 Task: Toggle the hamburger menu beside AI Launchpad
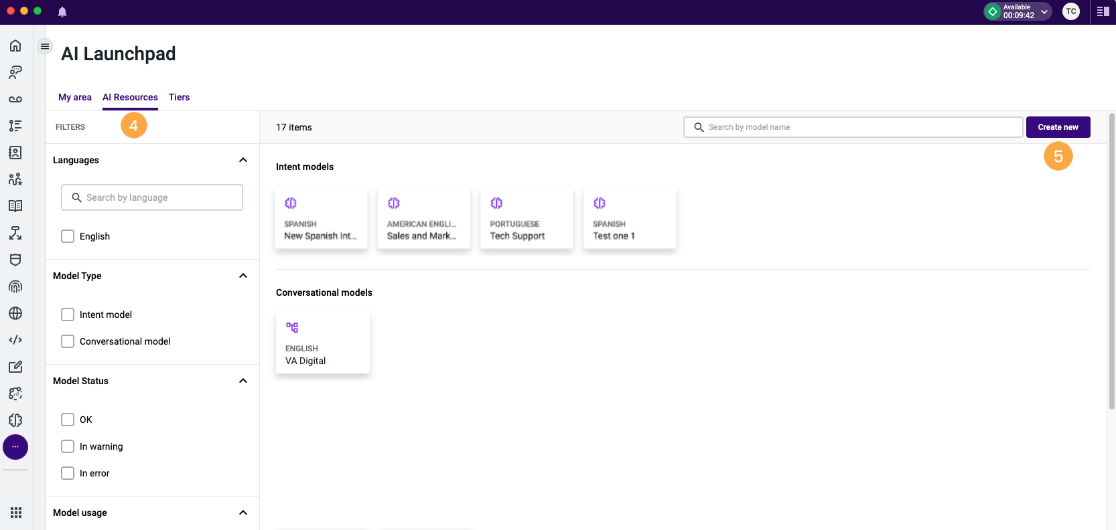tap(45, 46)
